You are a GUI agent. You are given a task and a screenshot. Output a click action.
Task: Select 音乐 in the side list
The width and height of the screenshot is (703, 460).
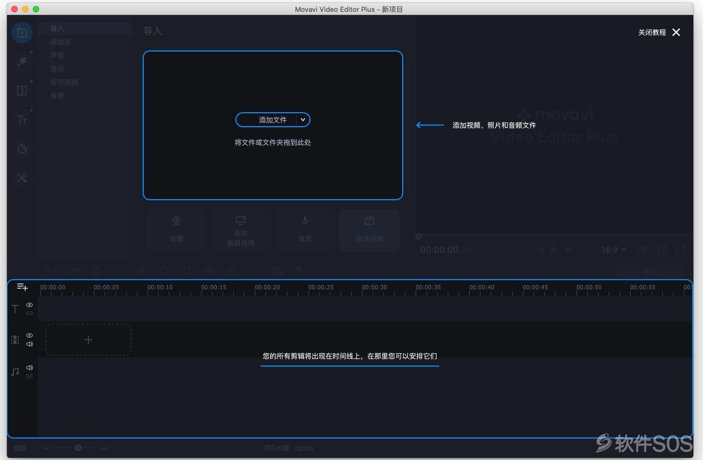coord(57,69)
